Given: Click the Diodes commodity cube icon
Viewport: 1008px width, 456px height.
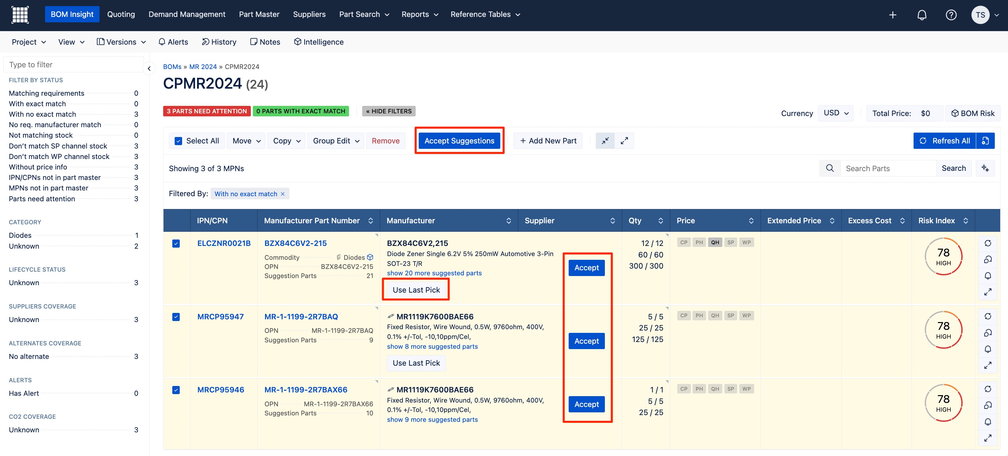Looking at the screenshot, I should [370, 257].
